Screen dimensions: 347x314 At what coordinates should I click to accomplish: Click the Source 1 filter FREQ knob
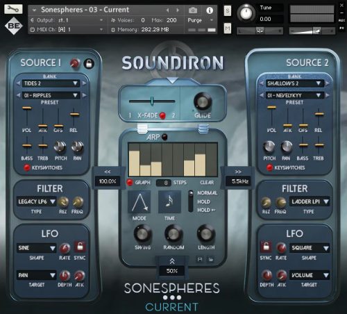pyautogui.click(x=78, y=202)
